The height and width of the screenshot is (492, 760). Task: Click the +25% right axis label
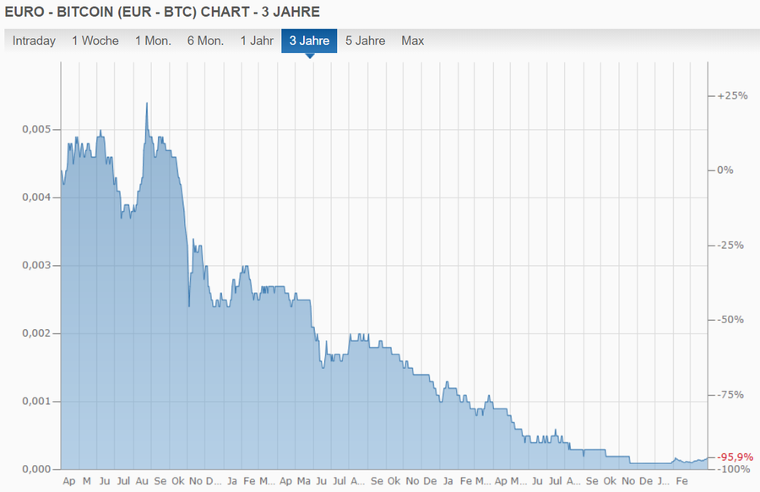731,95
